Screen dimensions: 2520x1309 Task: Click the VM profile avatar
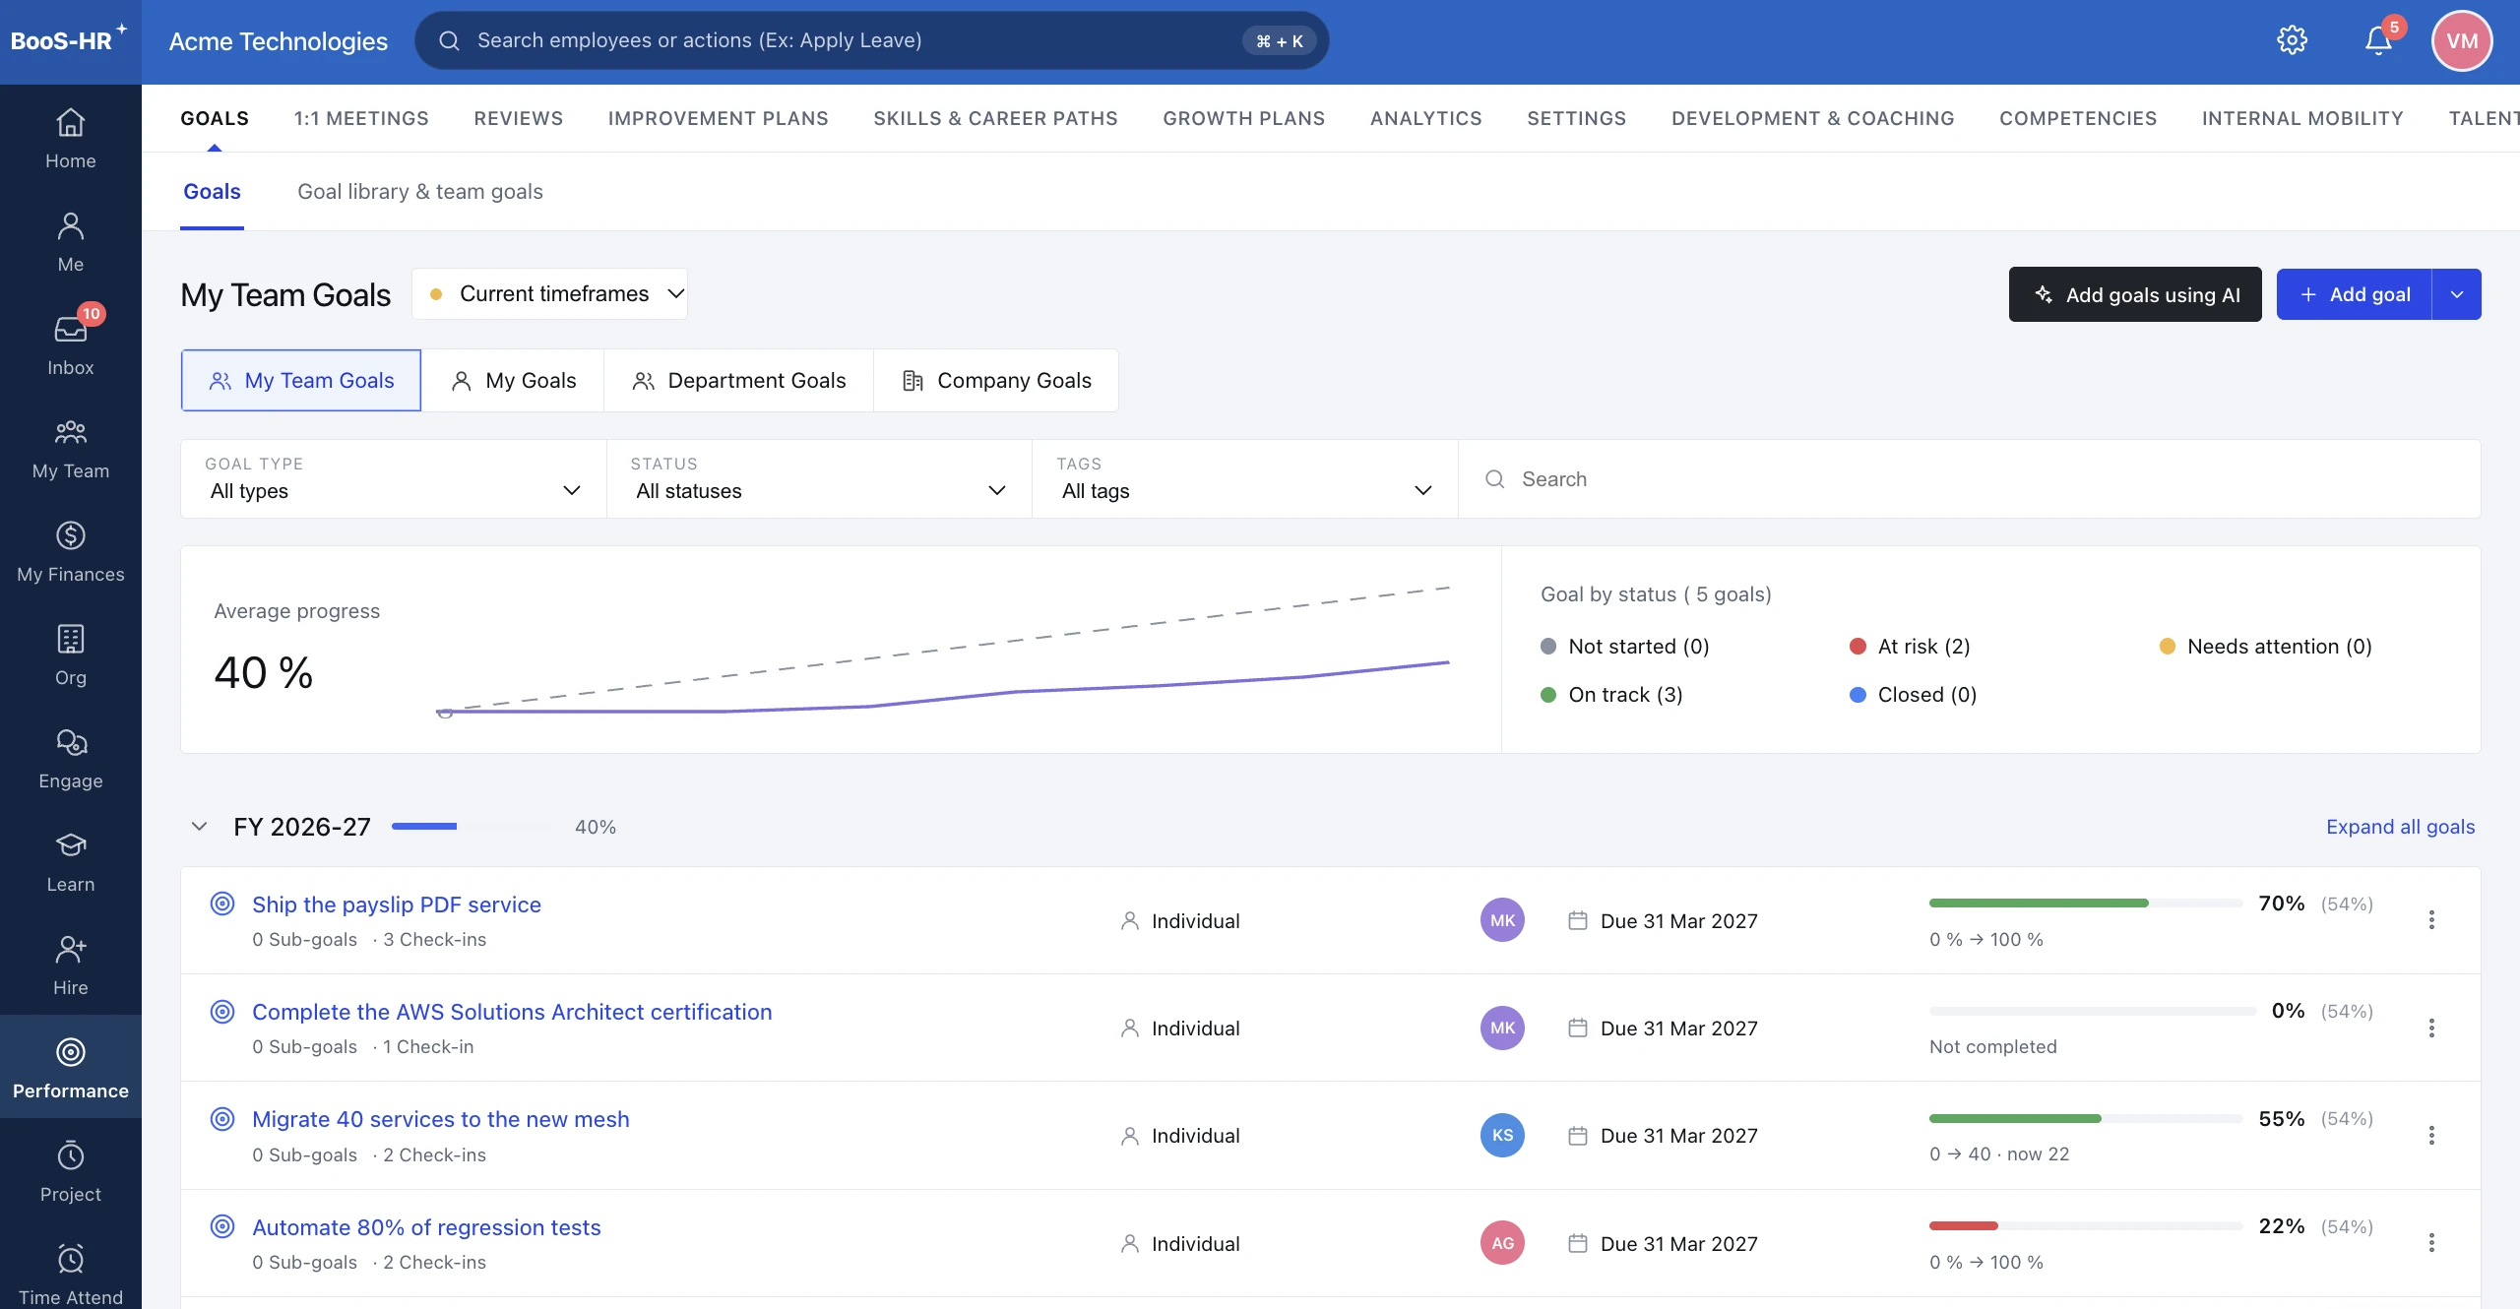point(2462,40)
